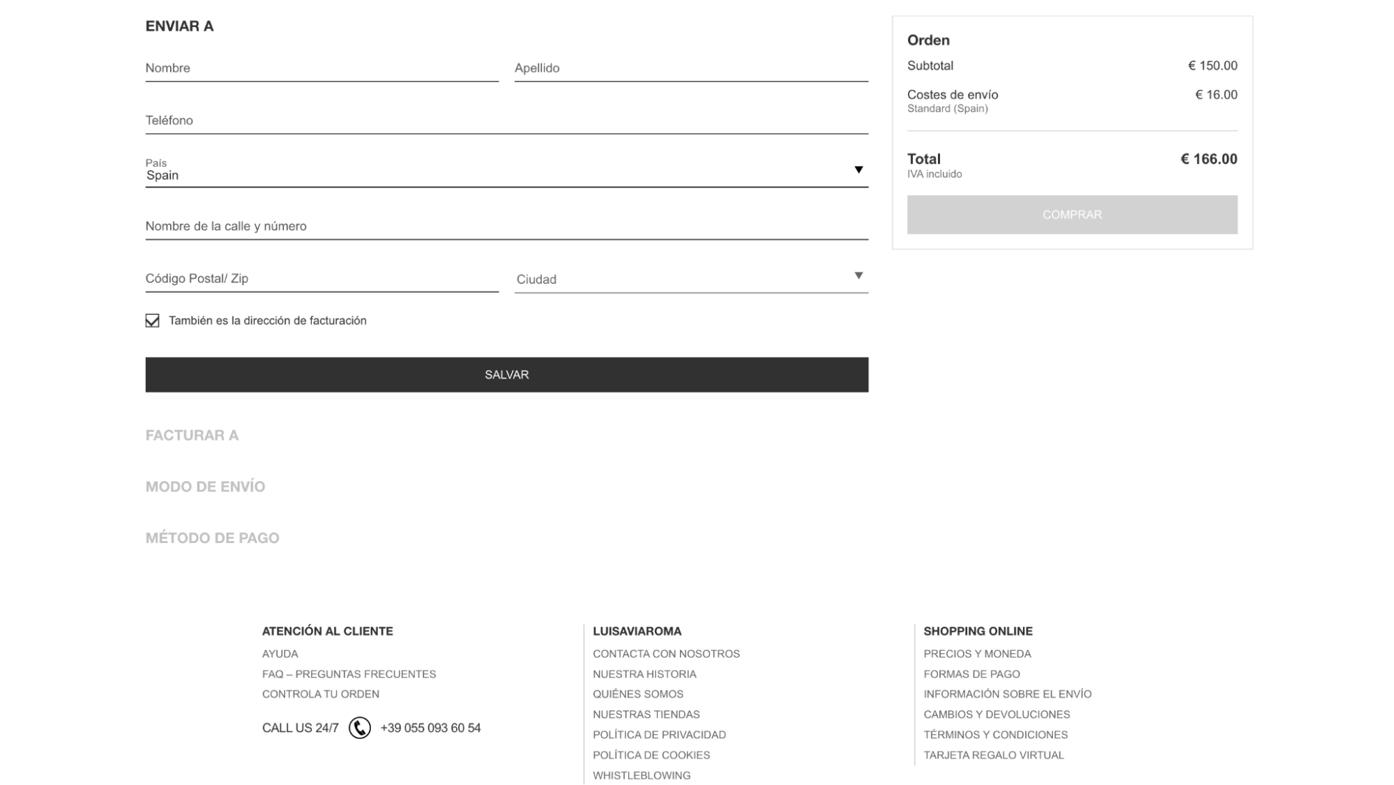
Task: Open CONTROLA TU ORDEN link
Action: click(x=321, y=694)
